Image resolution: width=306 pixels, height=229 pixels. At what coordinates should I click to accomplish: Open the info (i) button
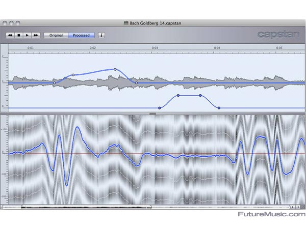coord(101,35)
